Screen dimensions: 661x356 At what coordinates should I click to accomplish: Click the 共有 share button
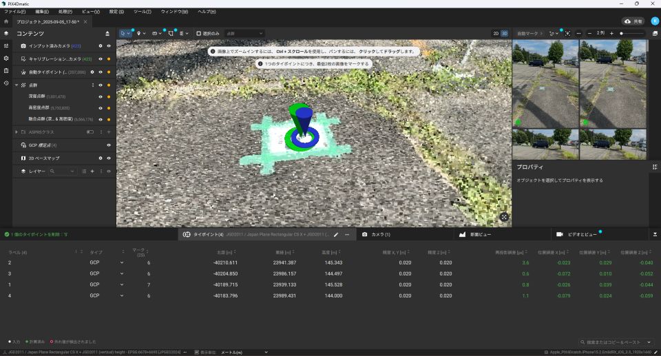coord(633,21)
